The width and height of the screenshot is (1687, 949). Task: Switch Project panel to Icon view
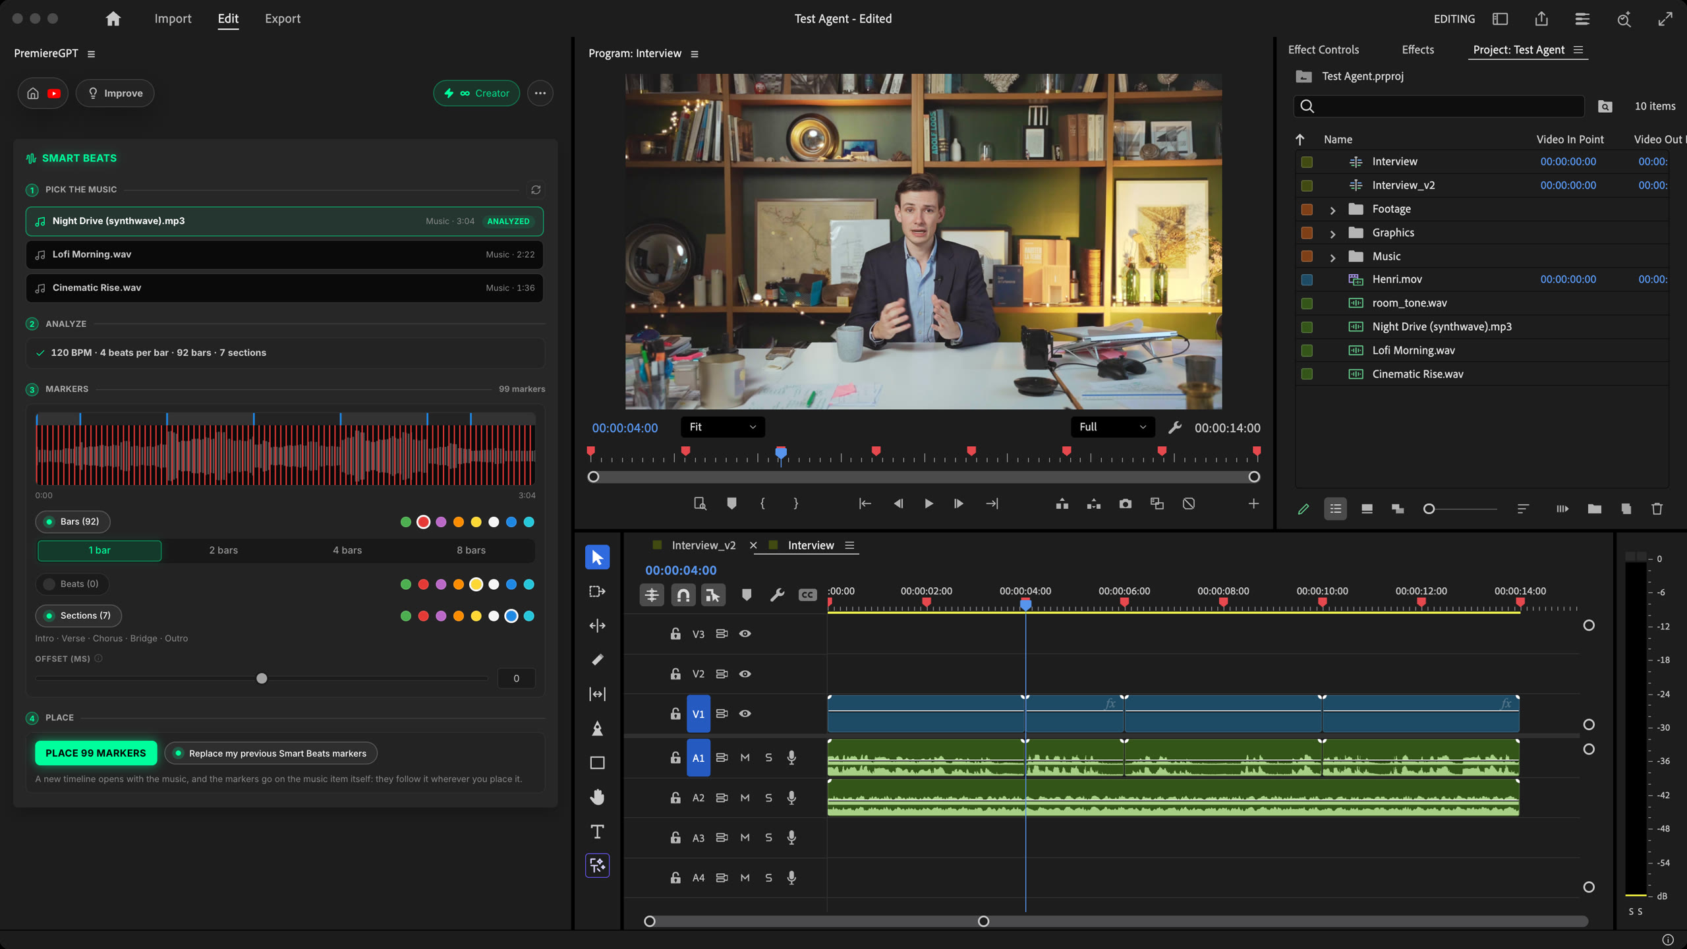1367,509
